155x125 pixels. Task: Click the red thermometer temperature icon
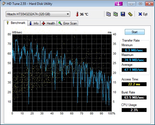[77, 14]
